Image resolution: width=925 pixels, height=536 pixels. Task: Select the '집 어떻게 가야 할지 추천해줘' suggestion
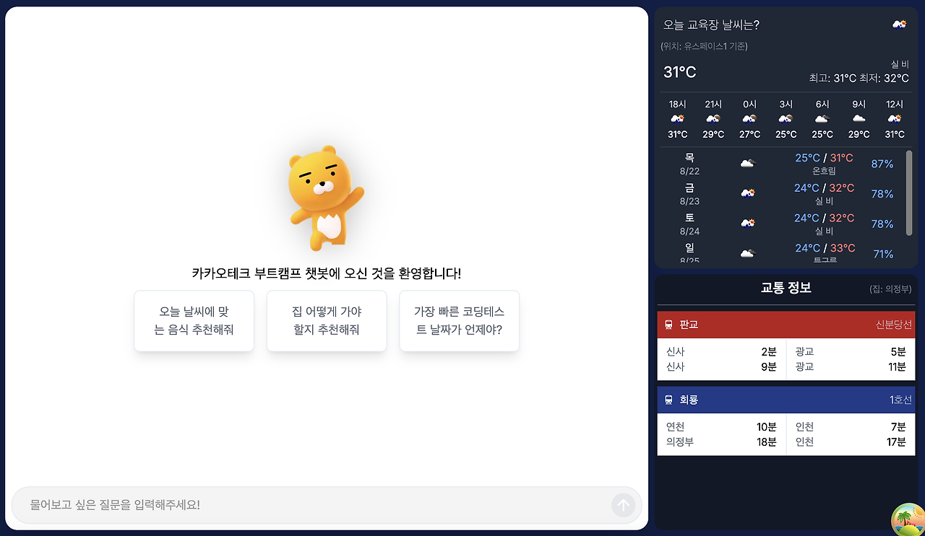point(327,321)
